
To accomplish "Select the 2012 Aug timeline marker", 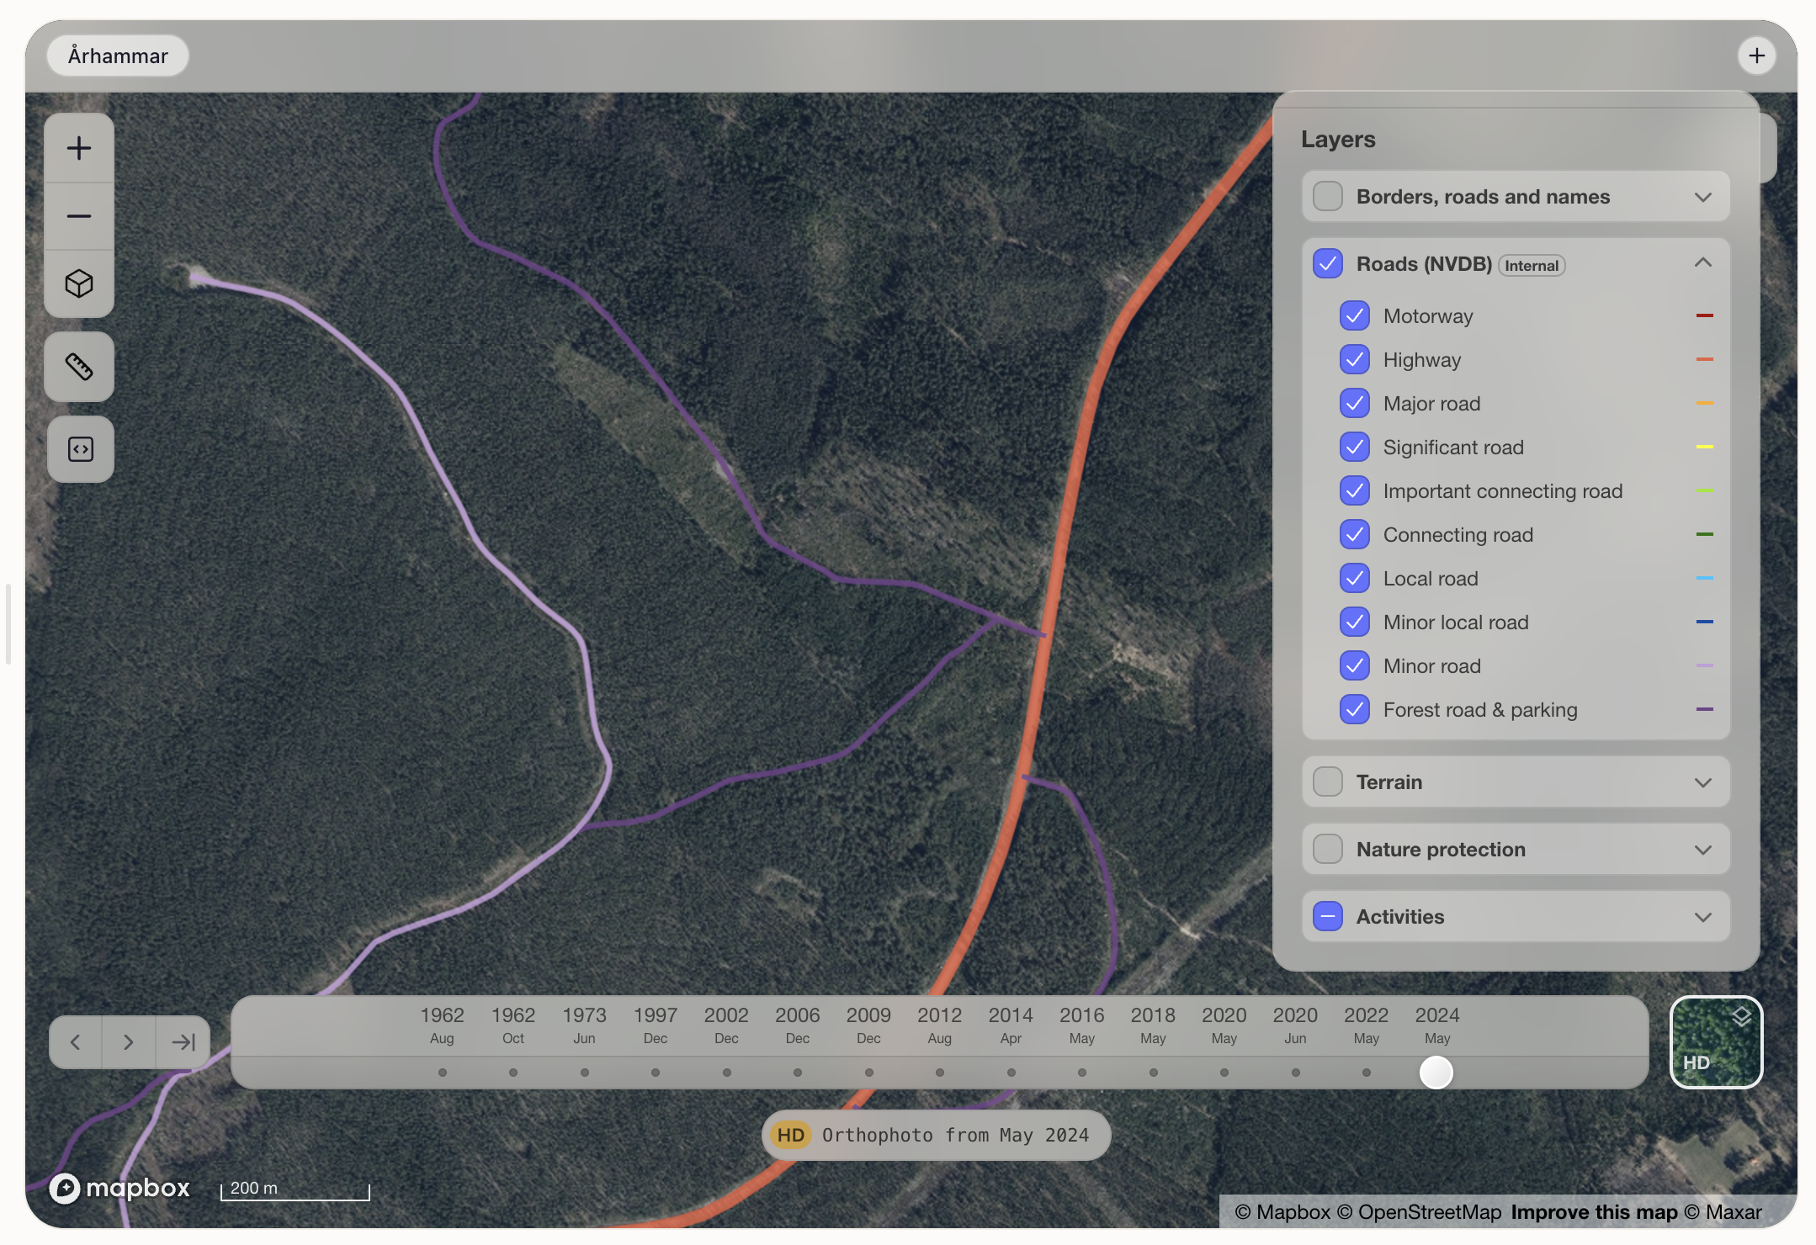I will click(940, 1073).
